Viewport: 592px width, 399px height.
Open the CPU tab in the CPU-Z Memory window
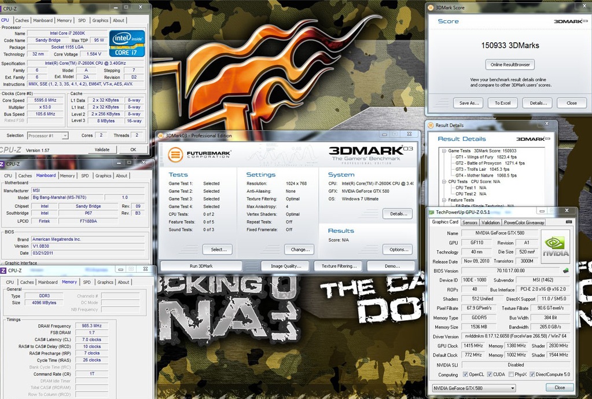10,282
